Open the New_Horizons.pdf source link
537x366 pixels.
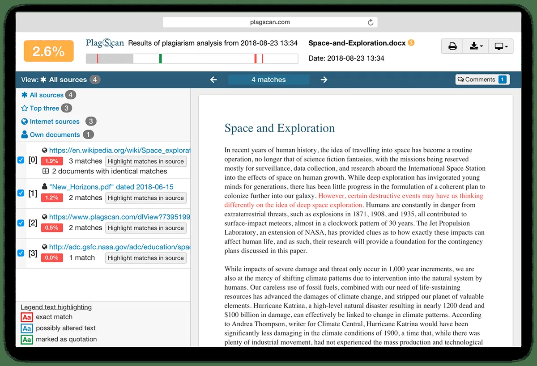click(x=111, y=187)
